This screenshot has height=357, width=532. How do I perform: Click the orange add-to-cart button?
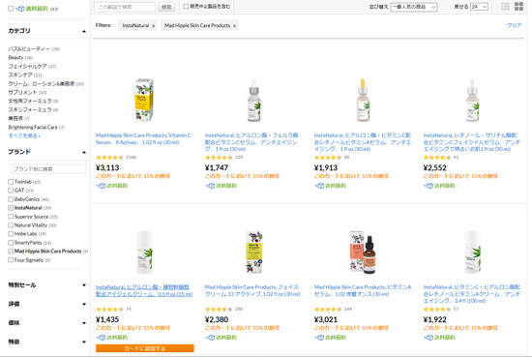click(145, 348)
